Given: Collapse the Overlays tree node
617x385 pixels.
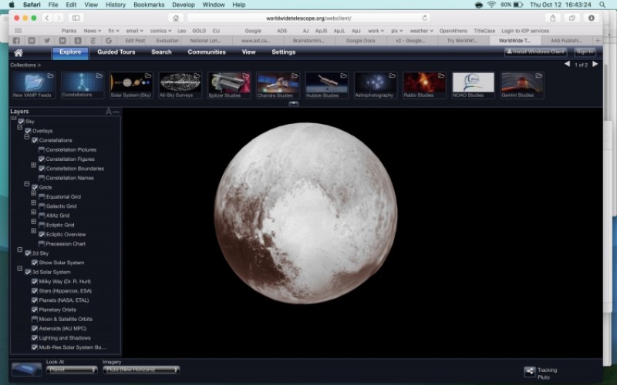Looking at the screenshot, I should (20, 127).
